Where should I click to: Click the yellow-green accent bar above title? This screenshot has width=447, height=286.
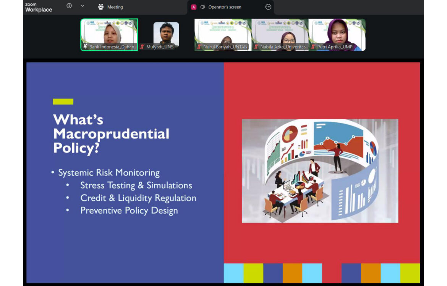63,101
